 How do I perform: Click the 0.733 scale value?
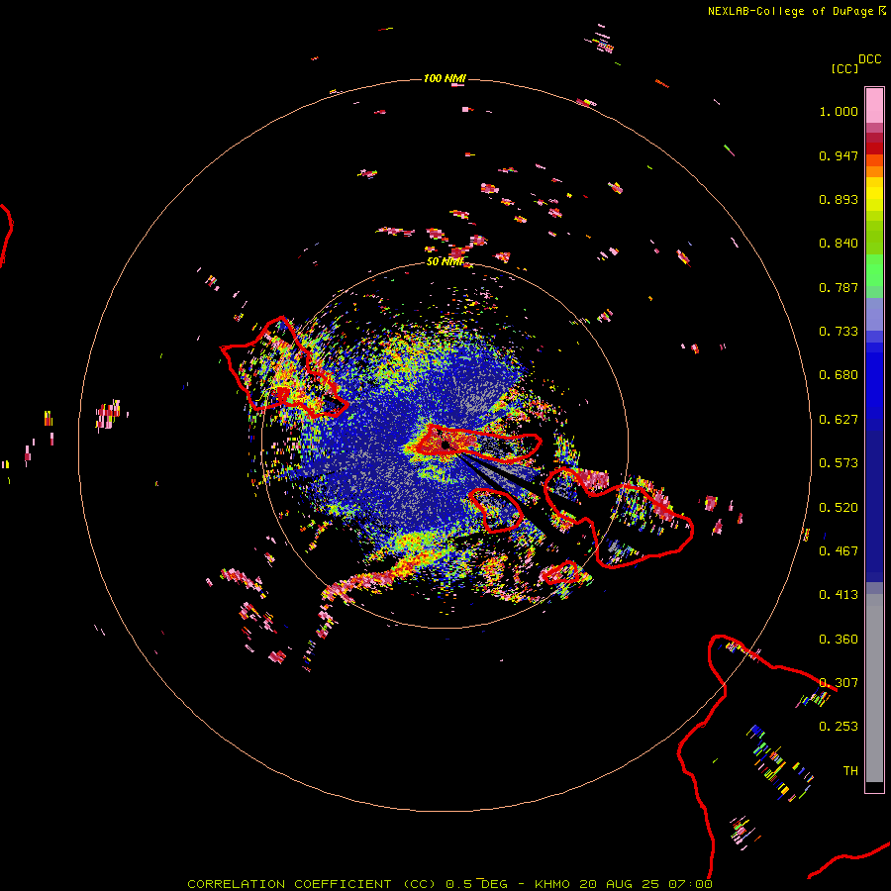839,332
